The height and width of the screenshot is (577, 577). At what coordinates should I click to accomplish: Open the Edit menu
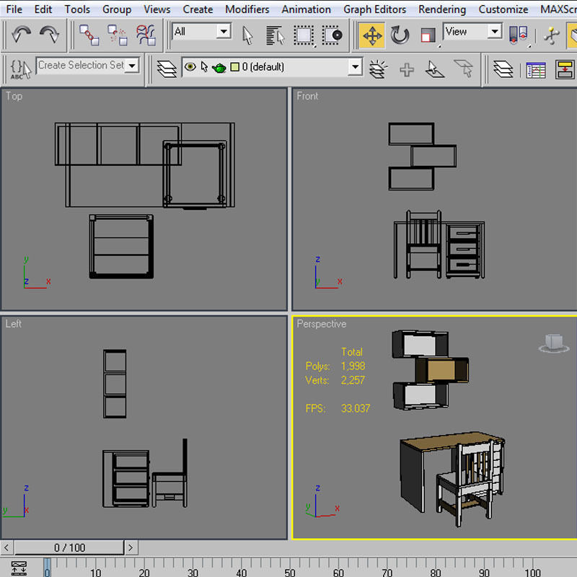click(x=43, y=9)
